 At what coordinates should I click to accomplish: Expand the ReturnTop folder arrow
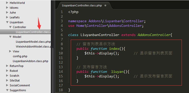click(7, 66)
